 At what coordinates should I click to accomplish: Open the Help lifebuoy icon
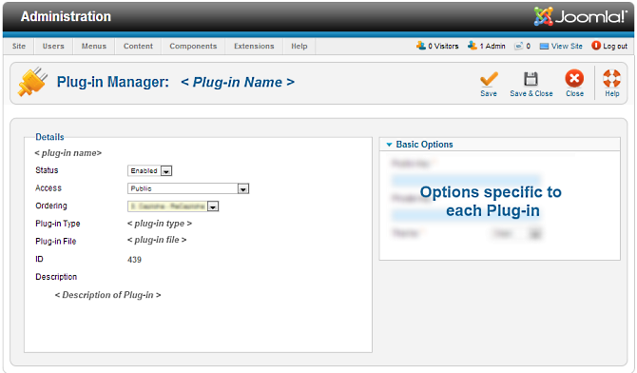(x=612, y=78)
